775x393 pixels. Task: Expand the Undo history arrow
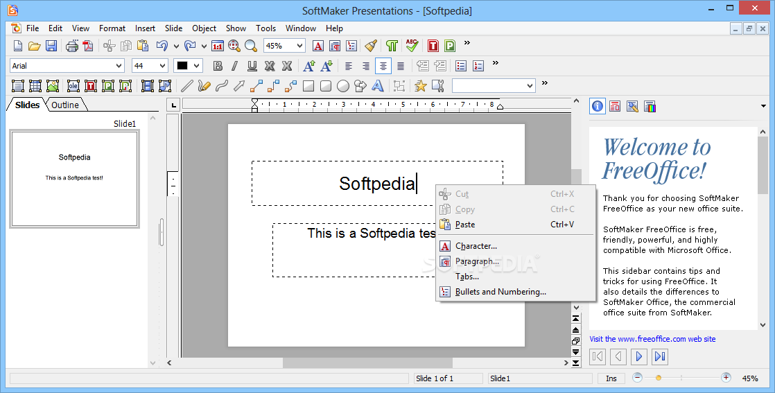point(176,46)
